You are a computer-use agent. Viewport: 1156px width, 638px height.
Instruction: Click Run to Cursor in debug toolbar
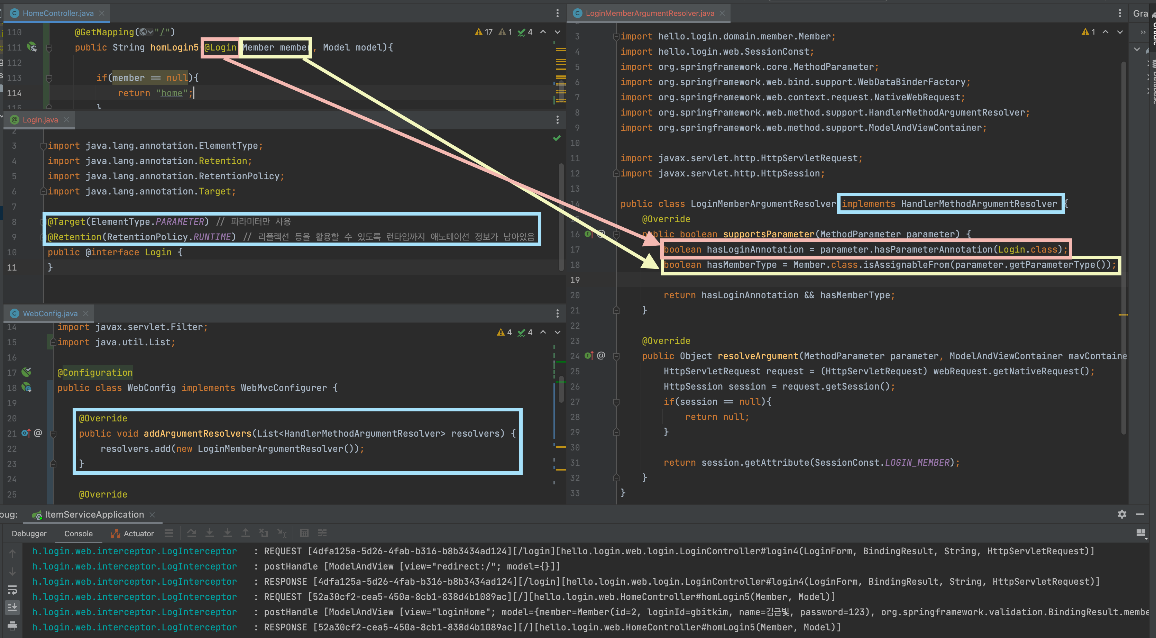(x=282, y=534)
